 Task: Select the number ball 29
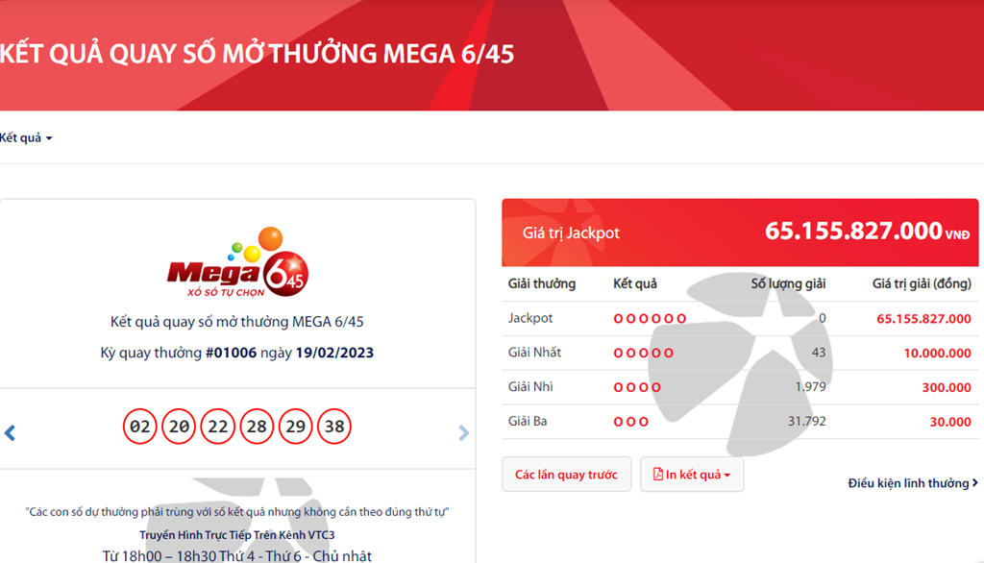tap(296, 427)
